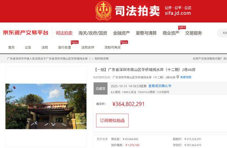Click the 订阅相似拍品 button
The height and width of the screenshot is (148, 227).
pyautogui.click(x=112, y=120)
